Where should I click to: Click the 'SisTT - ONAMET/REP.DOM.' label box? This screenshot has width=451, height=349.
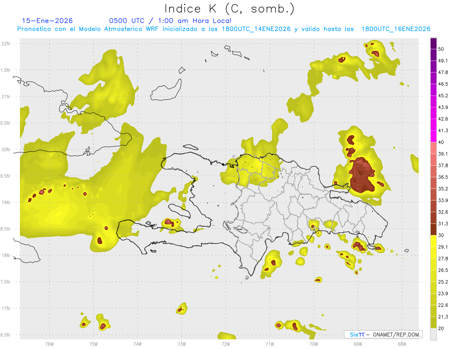pyautogui.click(x=383, y=334)
